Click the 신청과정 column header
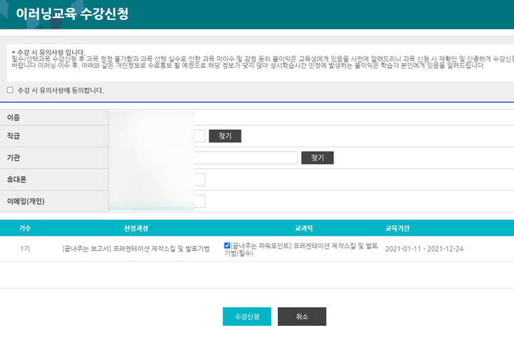 click(x=136, y=228)
